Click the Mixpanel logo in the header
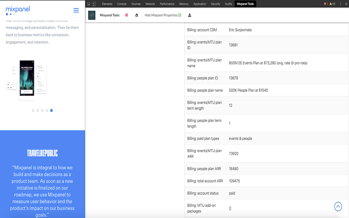 pos(18,10)
